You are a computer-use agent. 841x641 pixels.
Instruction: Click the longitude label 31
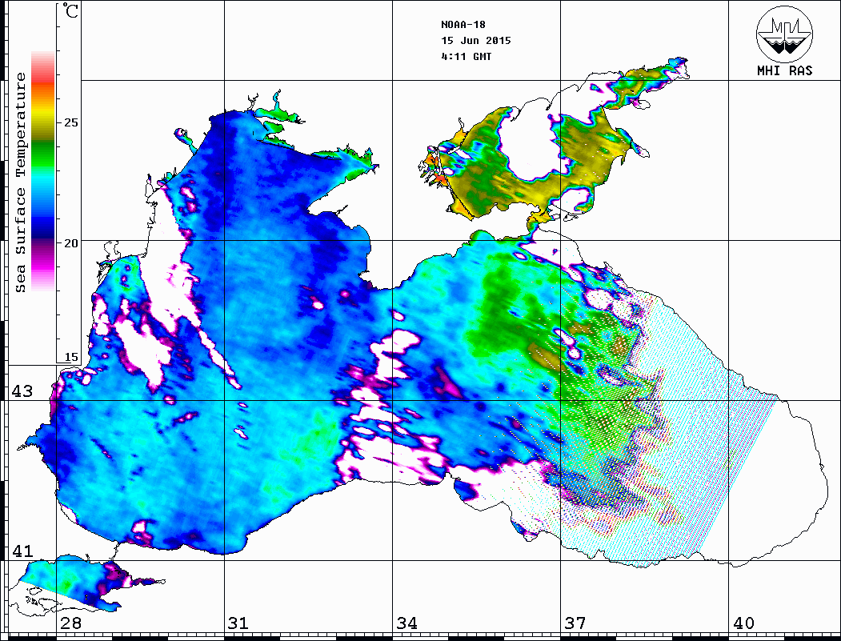[x=238, y=623]
